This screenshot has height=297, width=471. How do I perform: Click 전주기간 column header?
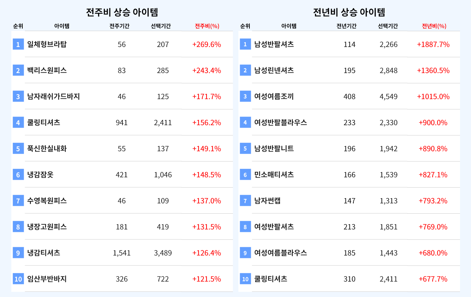(119, 26)
